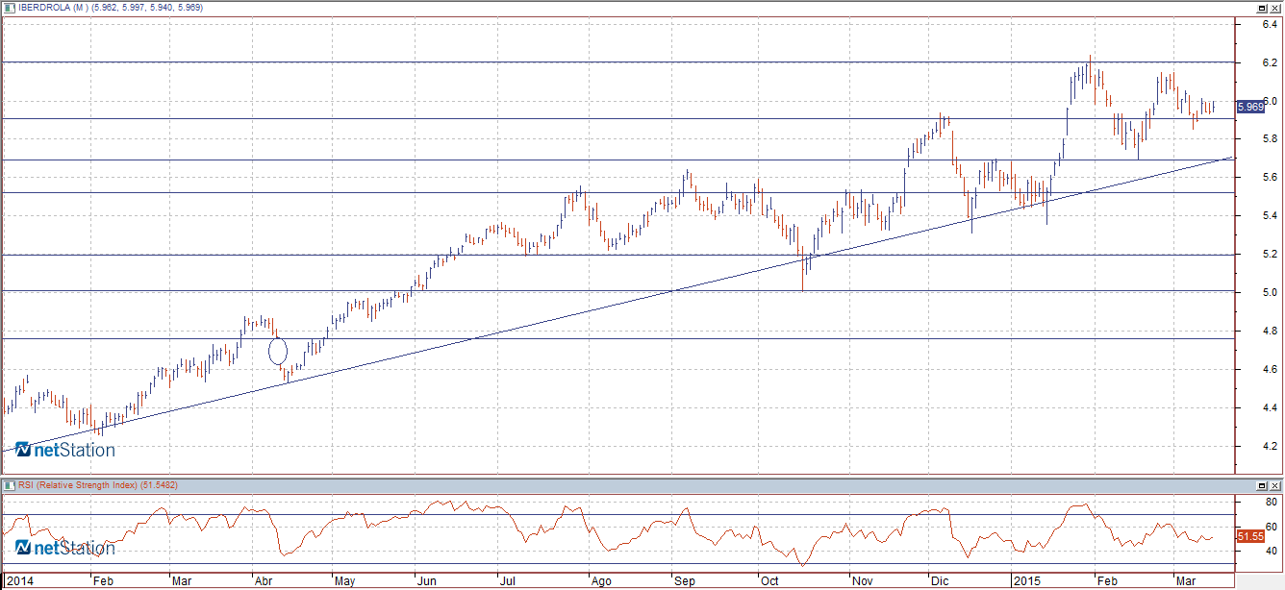1285x590 pixels.
Task: Close the IBERDROLA chart window
Action: click(1276, 8)
